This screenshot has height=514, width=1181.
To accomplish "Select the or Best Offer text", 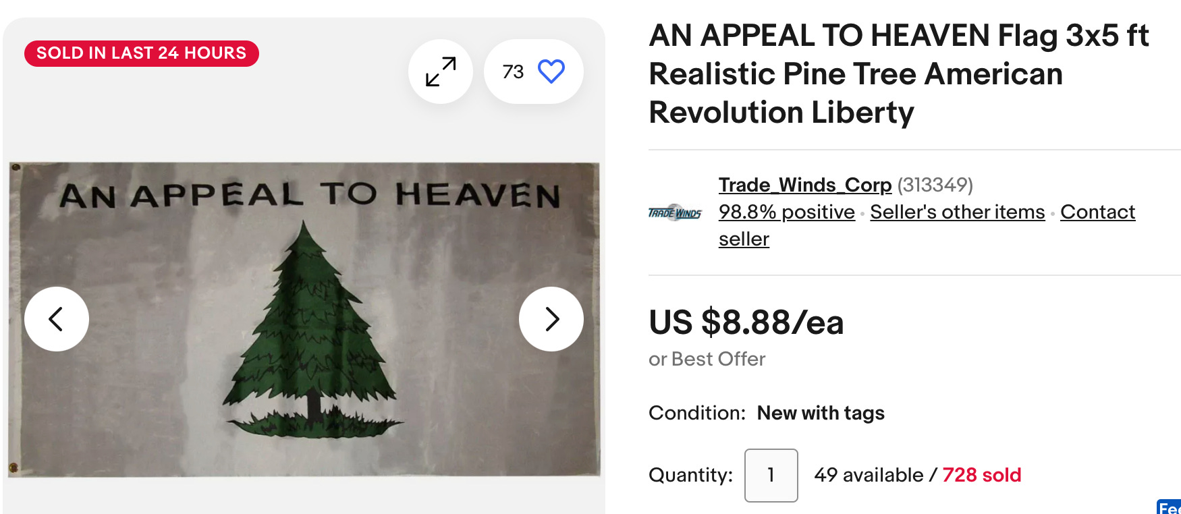I will pos(707,359).
